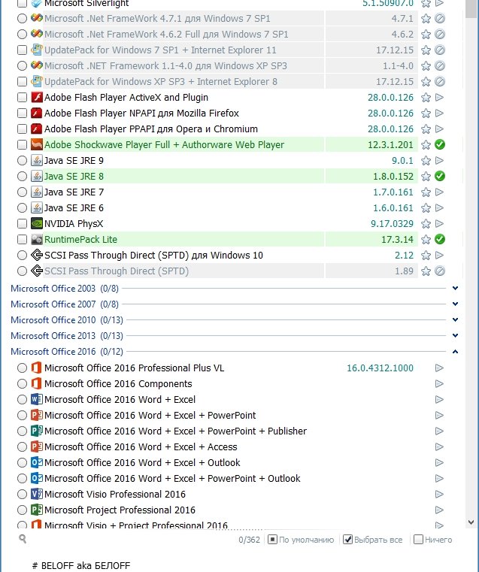Expand Microsoft Office 2003 group chevron
Screen dimensions: 479x572
[x=455, y=288]
